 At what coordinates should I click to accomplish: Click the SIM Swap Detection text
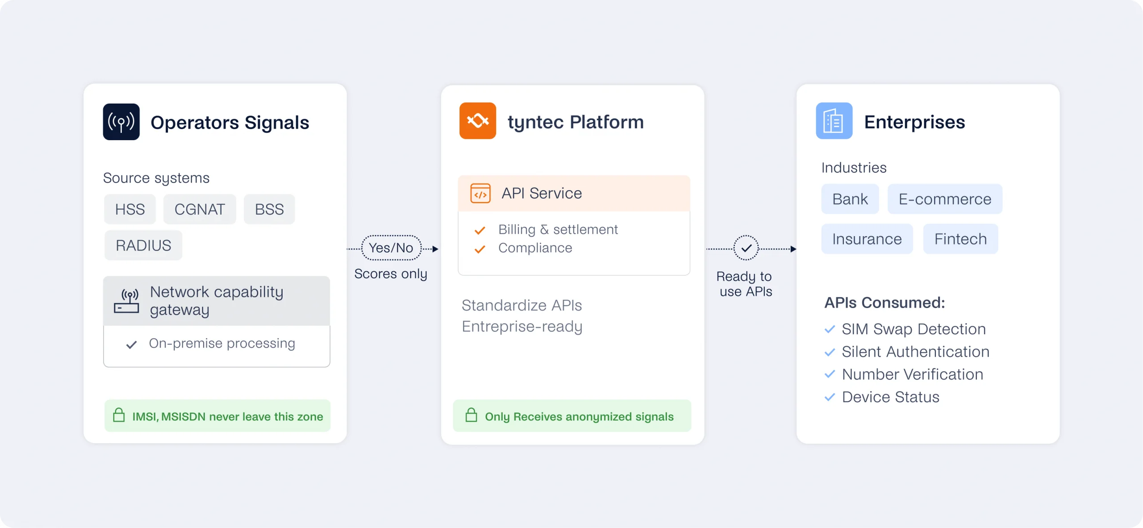[914, 329]
